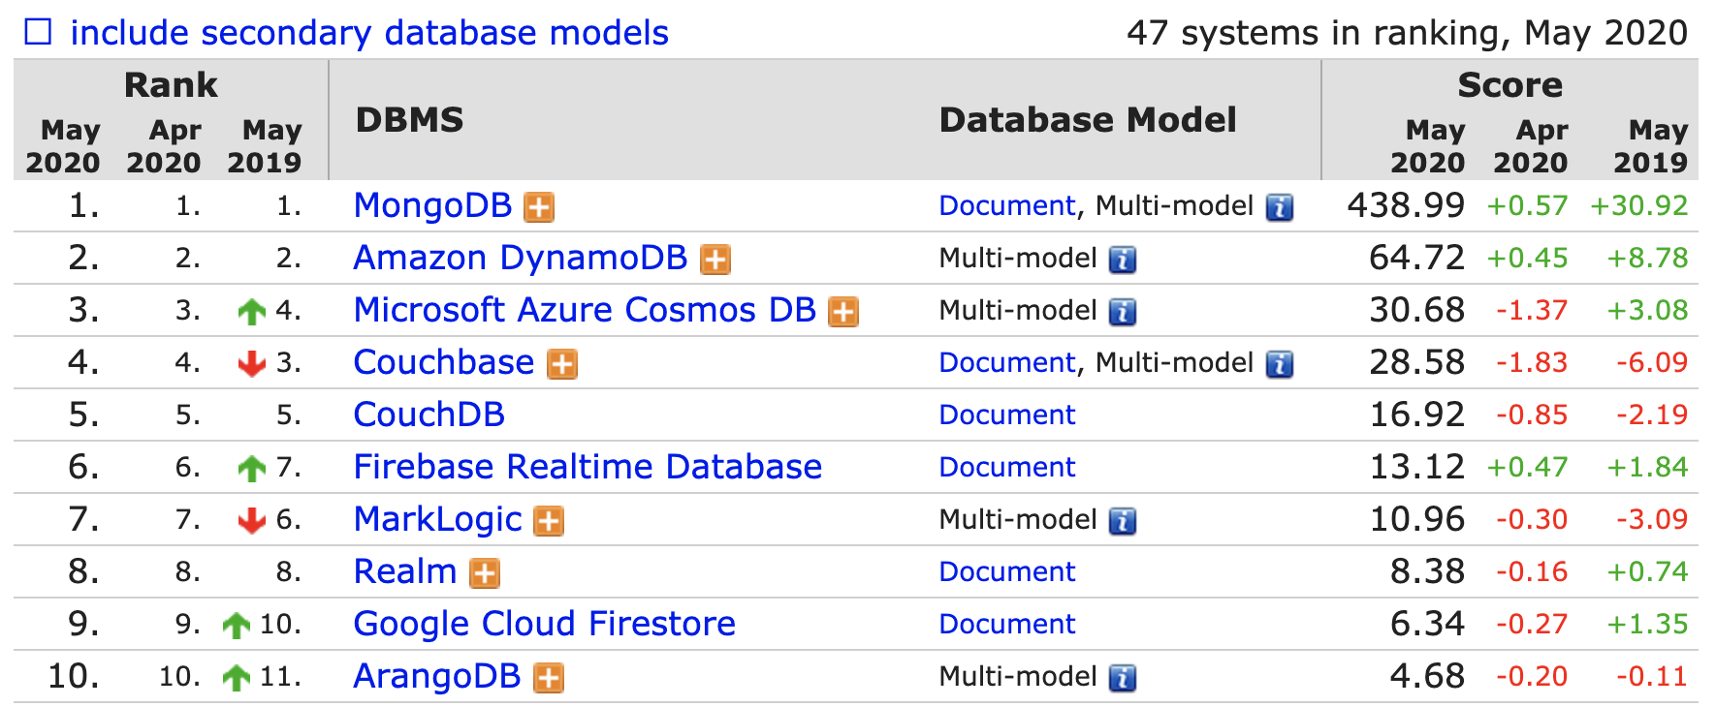Screen dimensions: 1716x707
Task: Click the info icon in Amazon DynamoDB's row
Action: (x=1123, y=260)
